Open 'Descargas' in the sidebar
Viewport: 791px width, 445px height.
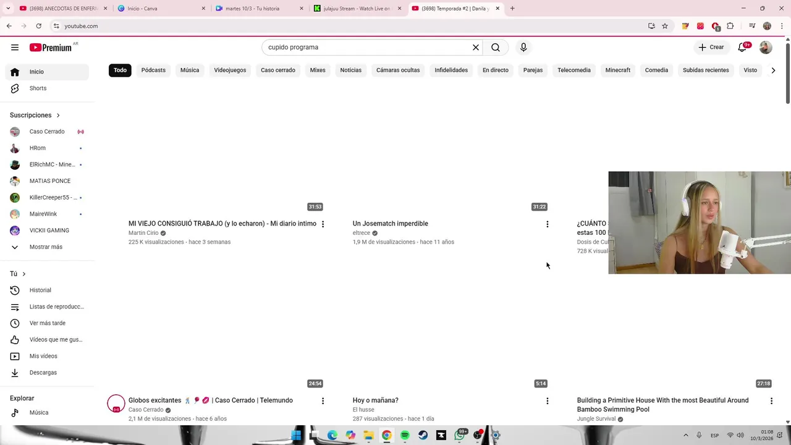(x=47, y=373)
